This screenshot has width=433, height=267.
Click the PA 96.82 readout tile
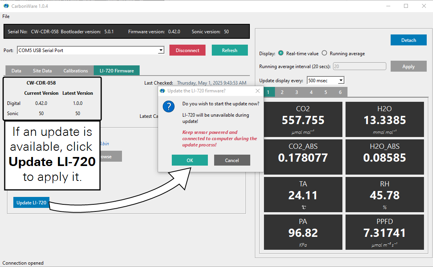coord(303,232)
